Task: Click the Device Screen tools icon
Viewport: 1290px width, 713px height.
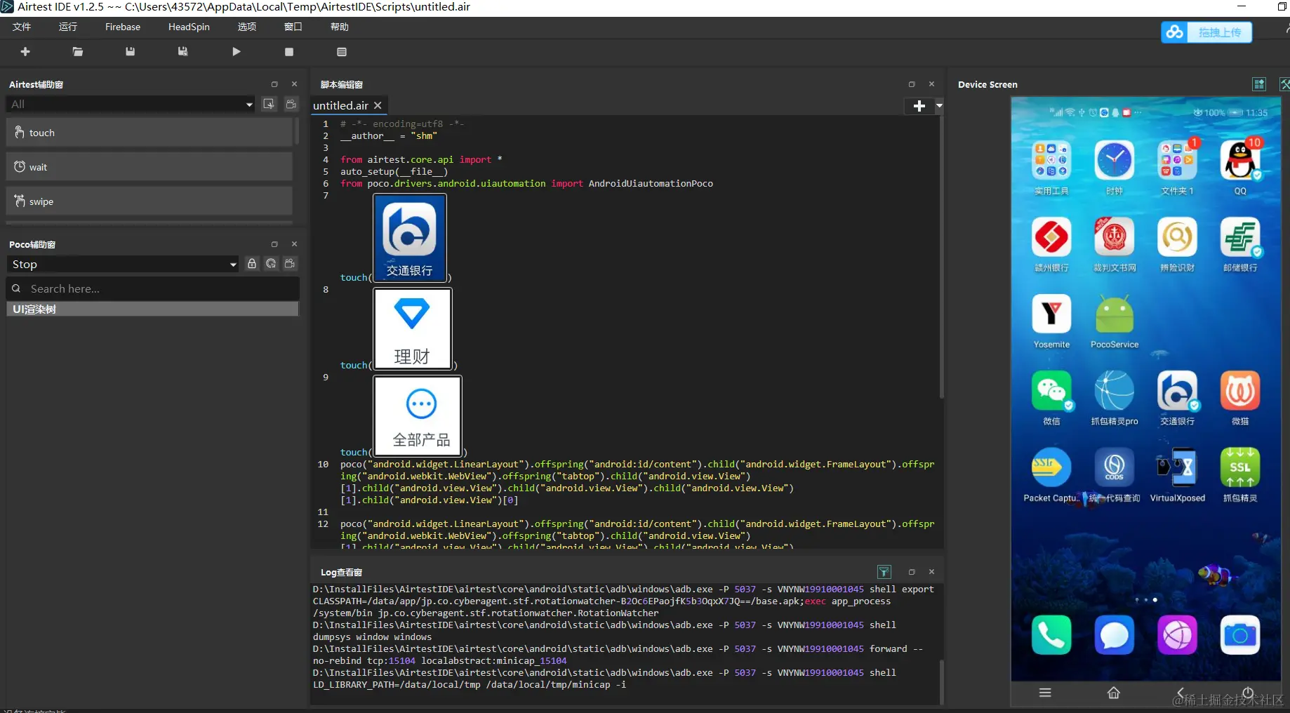Action: (1284, 84)
